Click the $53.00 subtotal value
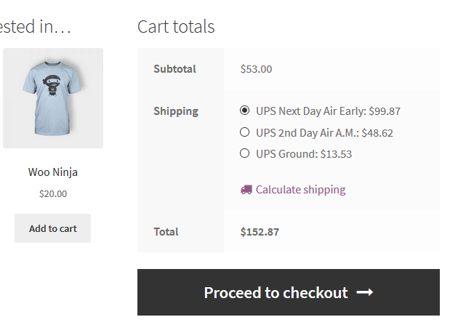Screen dimensions: 450x325 tap(256, 69)
